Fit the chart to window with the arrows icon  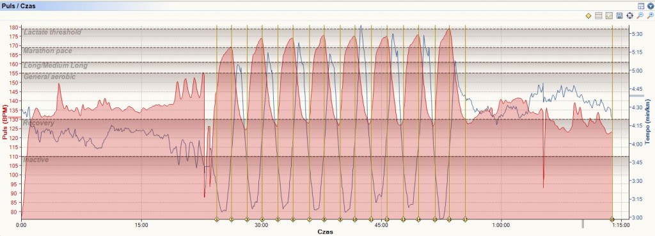(x=629, y=16)
